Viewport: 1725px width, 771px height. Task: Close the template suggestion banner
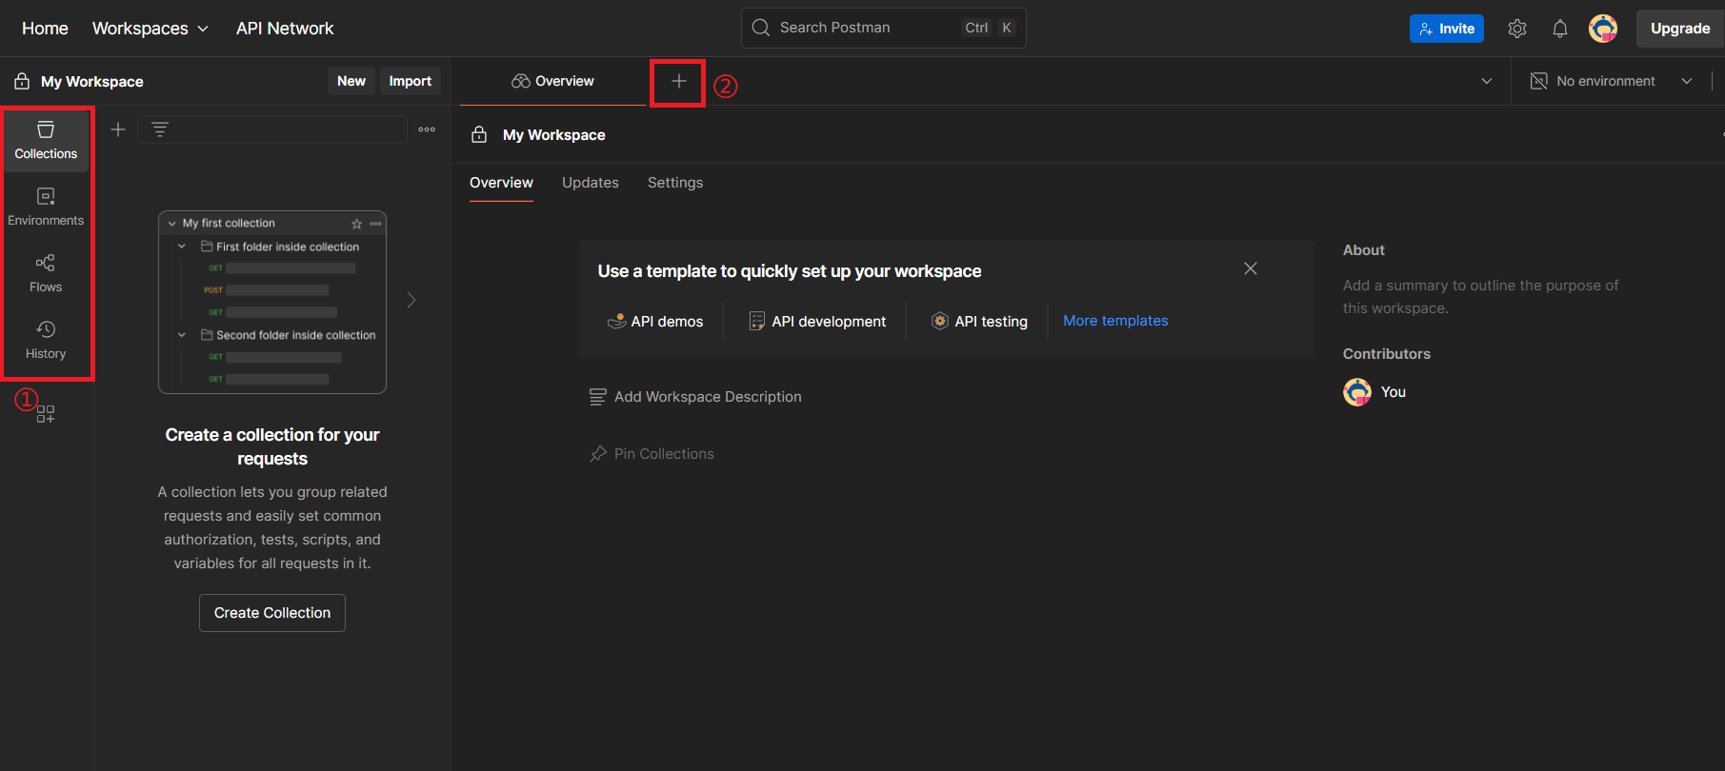tap(1251, 268)
